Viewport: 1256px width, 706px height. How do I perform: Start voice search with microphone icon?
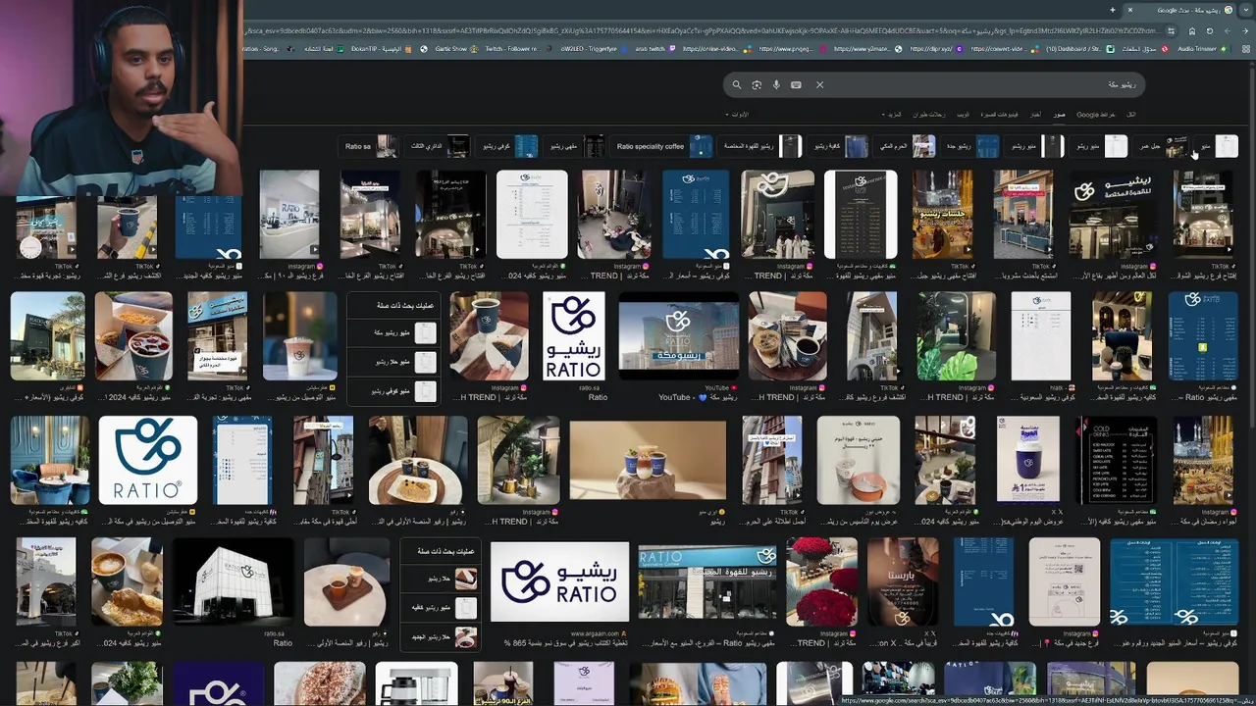point(776,85)
